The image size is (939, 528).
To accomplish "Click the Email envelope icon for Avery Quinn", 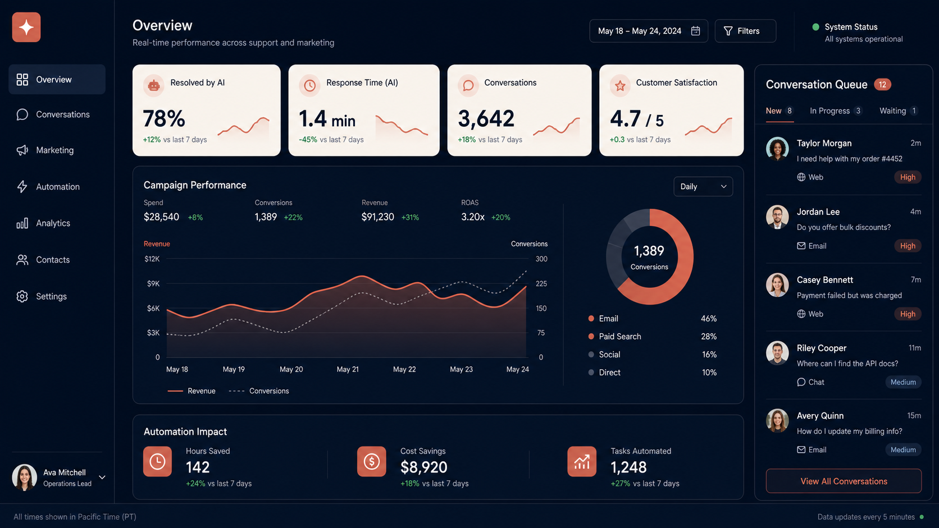I will click(x=801, y=450).
